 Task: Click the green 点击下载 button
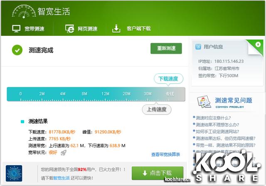pyautogui.click(x=158, y=173)
